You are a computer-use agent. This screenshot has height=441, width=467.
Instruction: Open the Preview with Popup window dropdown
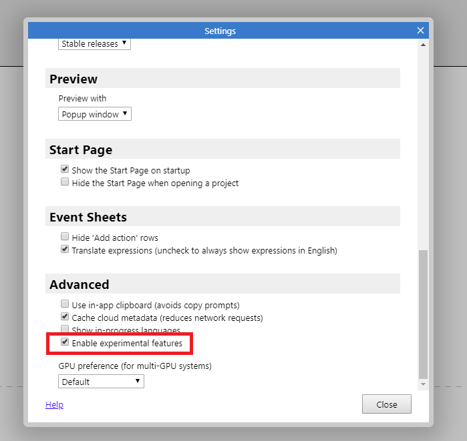click(x=95, y=114)
